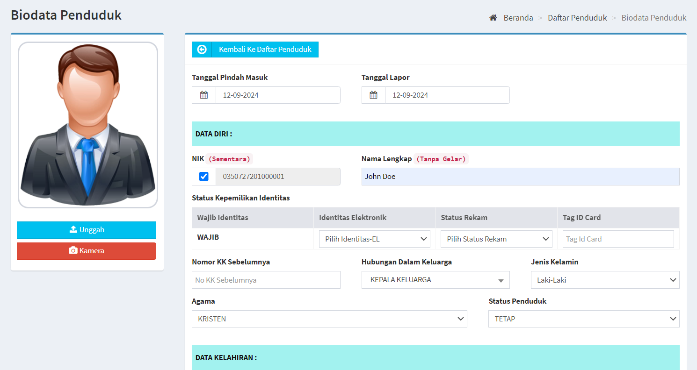697x370 pixels.
Task: Click inside the Nomor KK Sebelumnya field
Action: pos(266,280)
